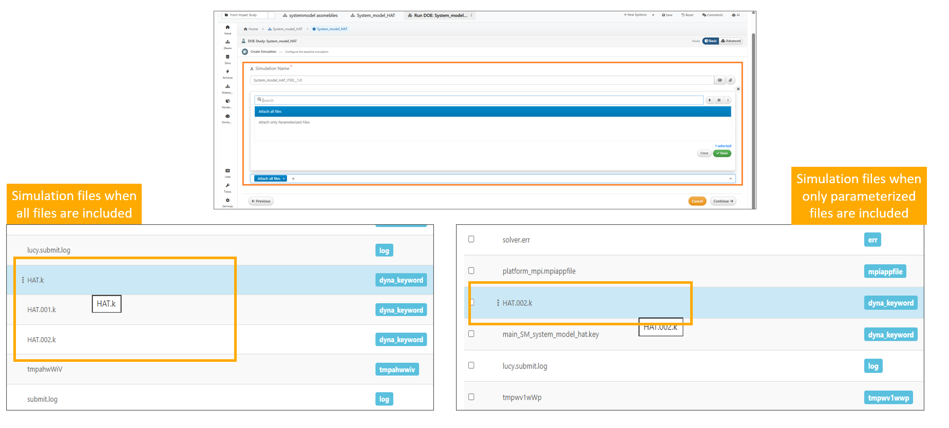Click the Continue button
This screenshot has height=428, width=949.
point(723,201)
